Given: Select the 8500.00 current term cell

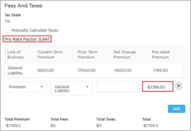Looking at the screenshot, I should click(x=46, y=70).
